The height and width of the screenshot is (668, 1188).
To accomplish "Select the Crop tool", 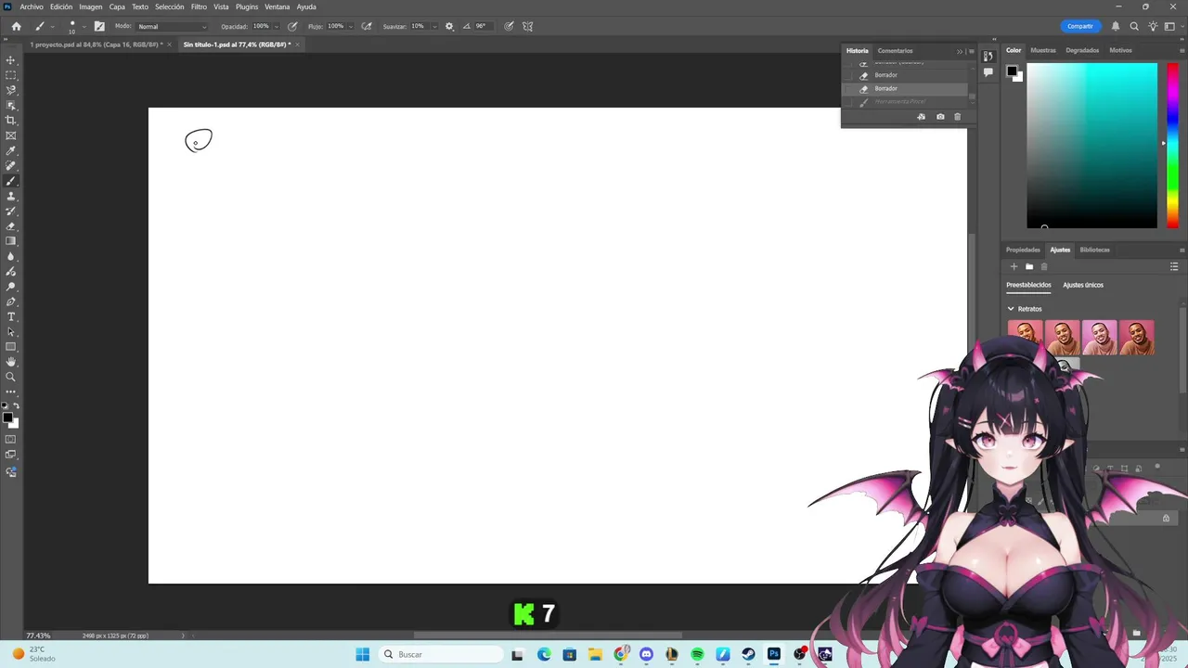I will 11,121.
